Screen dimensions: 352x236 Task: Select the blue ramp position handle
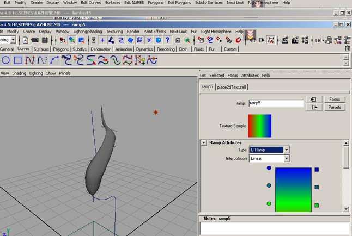point(269,168)
